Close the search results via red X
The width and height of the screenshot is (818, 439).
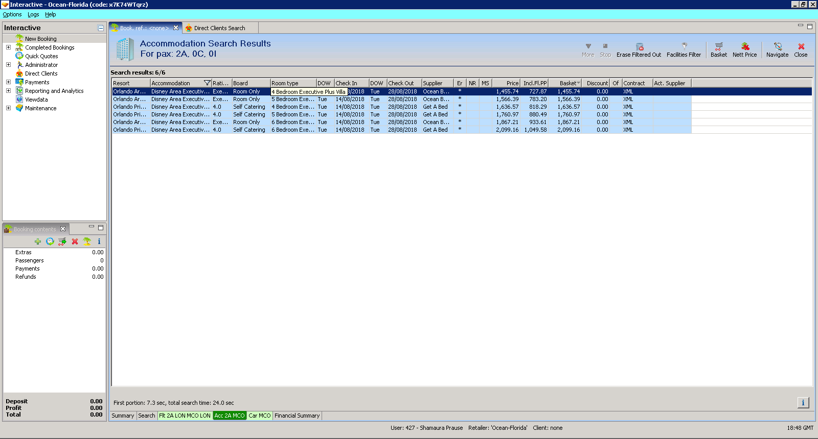pos(801,50)
